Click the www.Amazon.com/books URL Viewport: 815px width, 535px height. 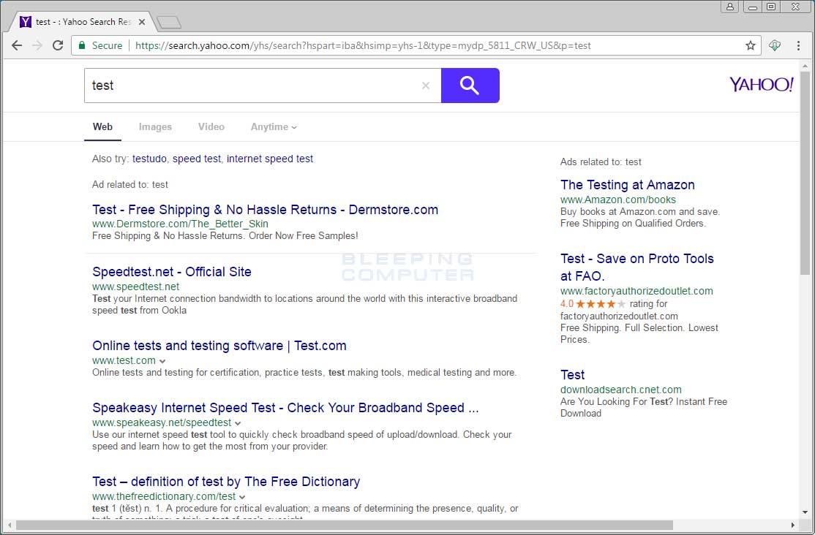click(x=618, y=200)
